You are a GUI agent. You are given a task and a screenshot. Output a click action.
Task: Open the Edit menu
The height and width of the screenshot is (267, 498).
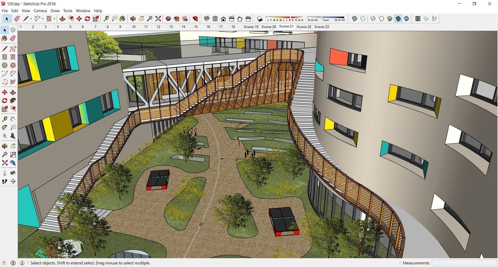point(15,11)
